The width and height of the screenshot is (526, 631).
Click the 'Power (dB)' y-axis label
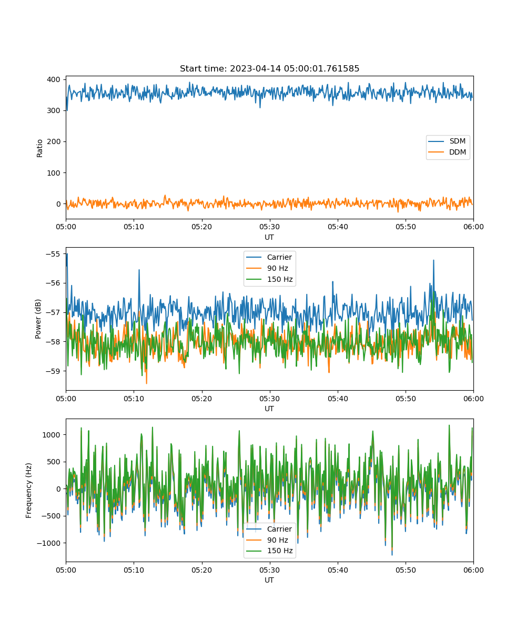tap(38, 319)
